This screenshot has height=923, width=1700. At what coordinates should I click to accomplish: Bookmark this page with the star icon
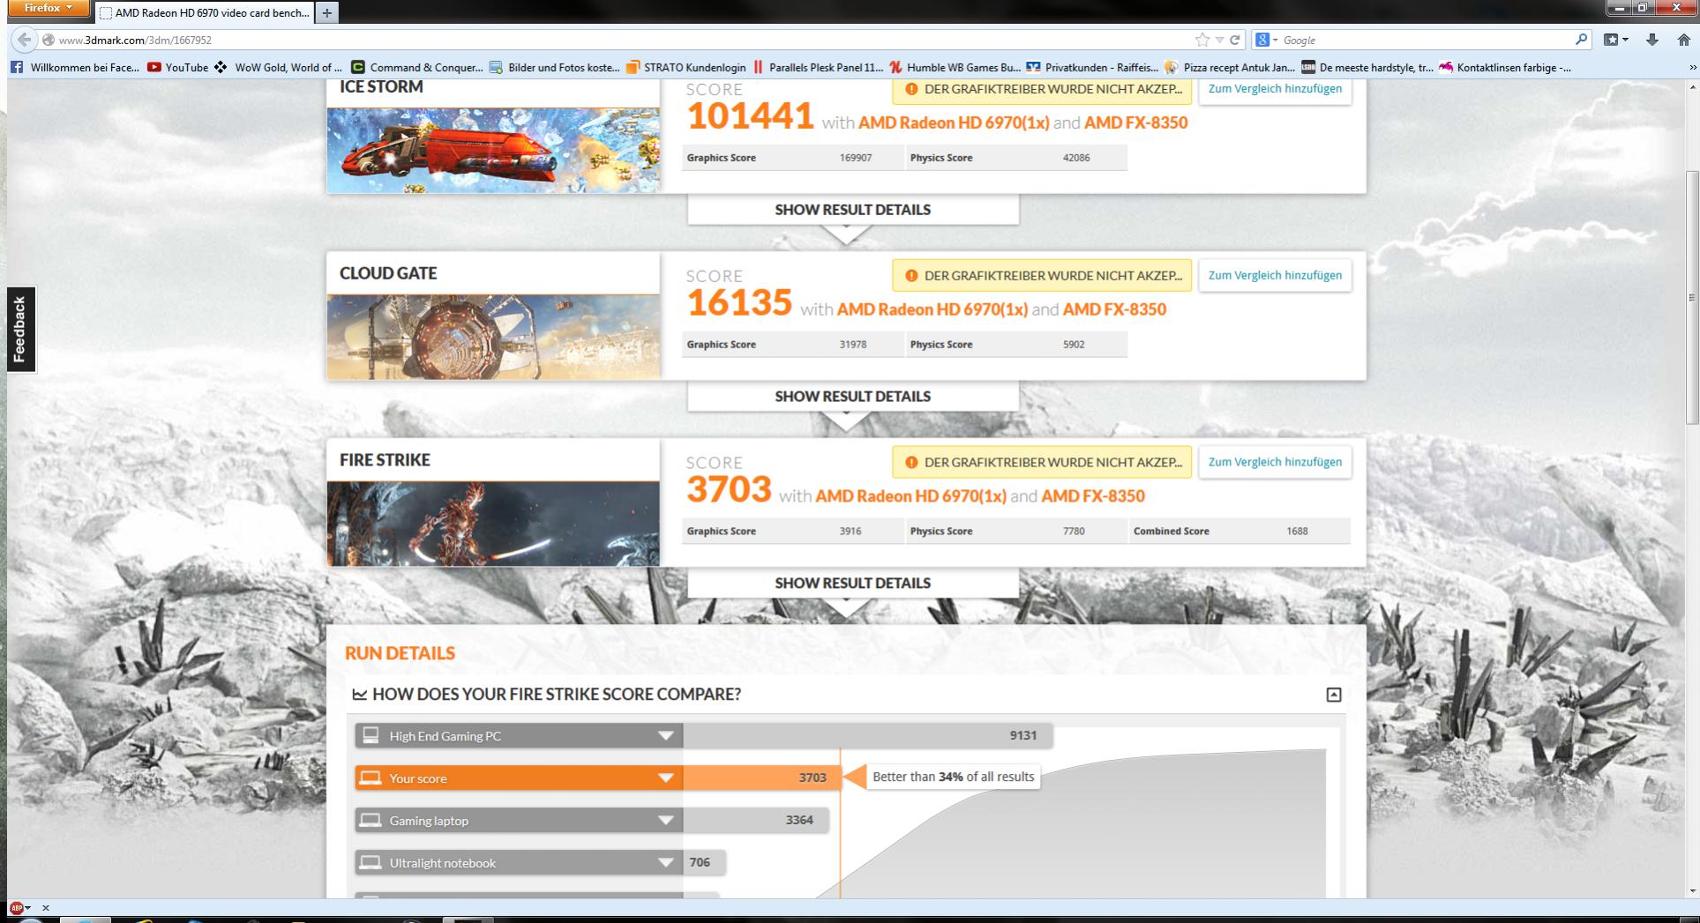pyautogui.click(x=1202, y=40)
